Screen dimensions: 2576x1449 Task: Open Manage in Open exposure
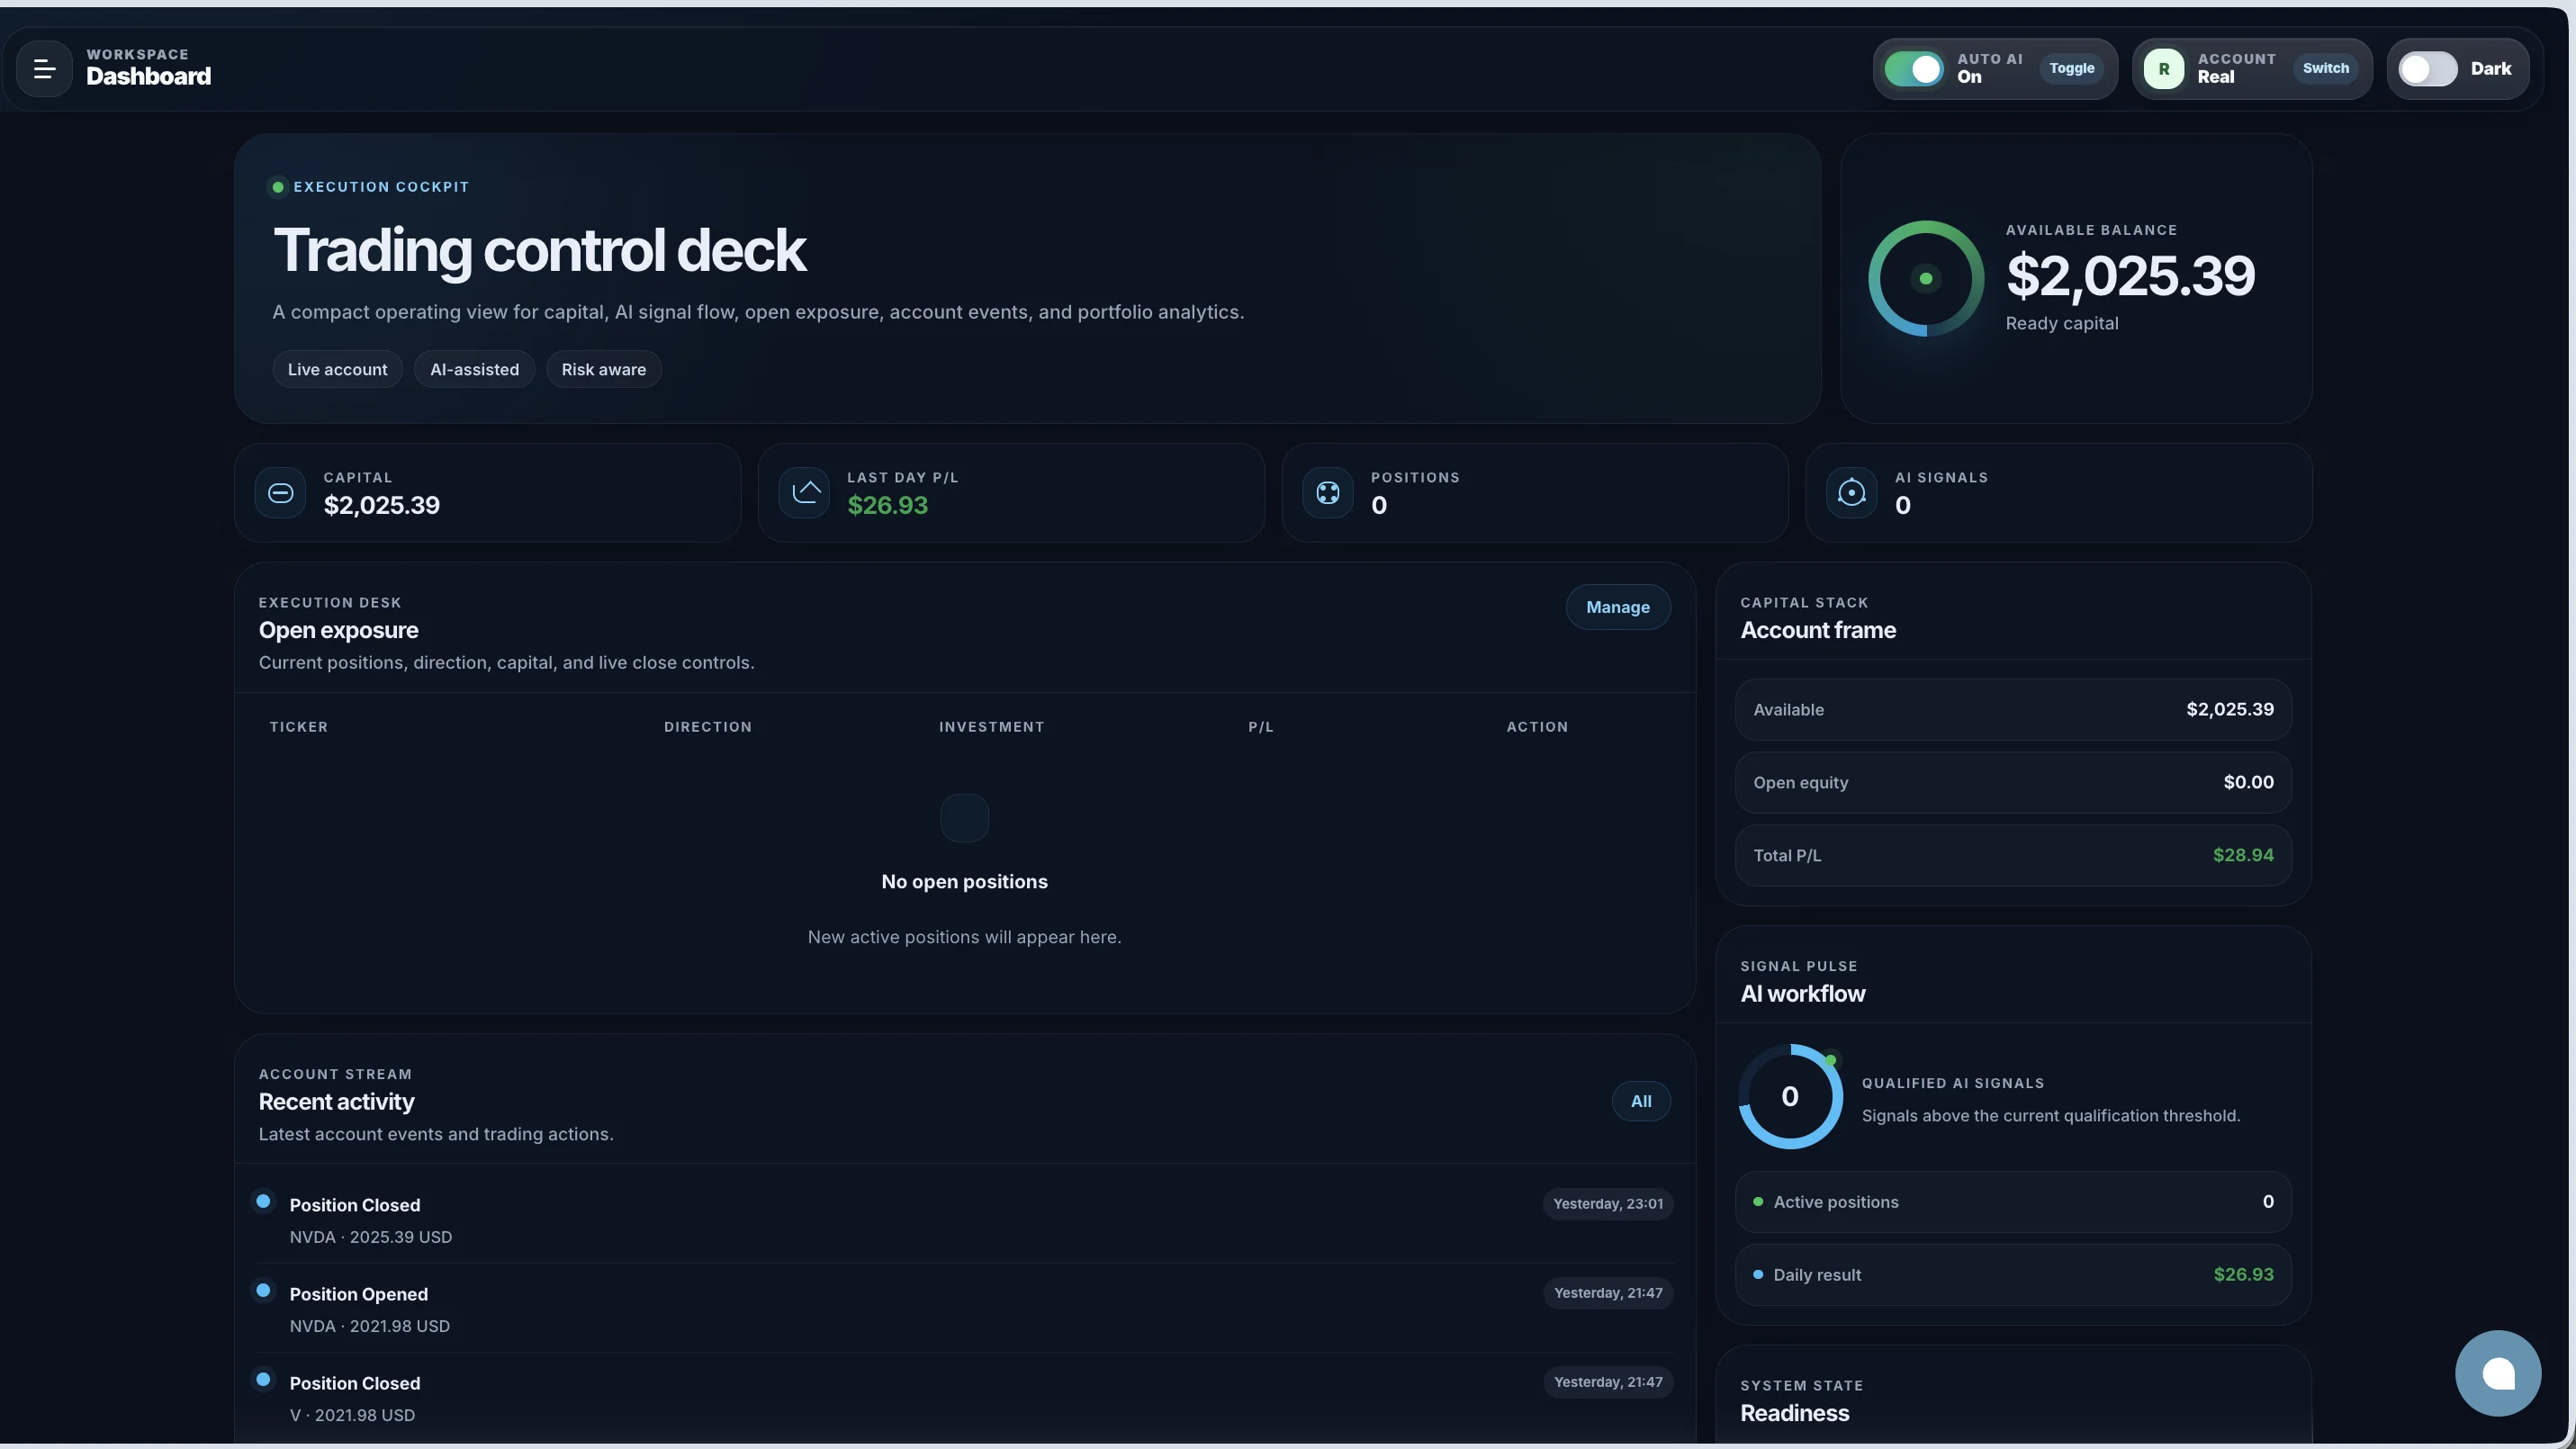[x=1618, y=607]
